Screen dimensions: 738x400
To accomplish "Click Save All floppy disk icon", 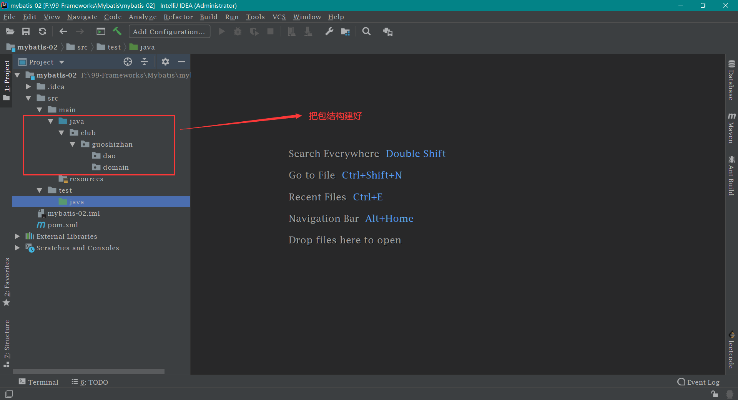I will point(26,31).
